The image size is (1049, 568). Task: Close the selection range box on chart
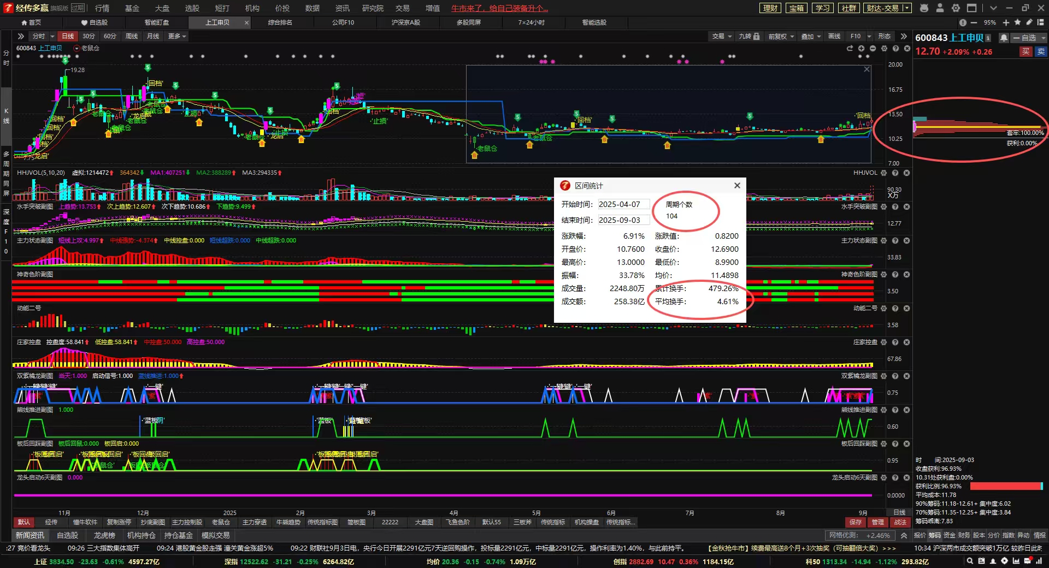[867, 69]
